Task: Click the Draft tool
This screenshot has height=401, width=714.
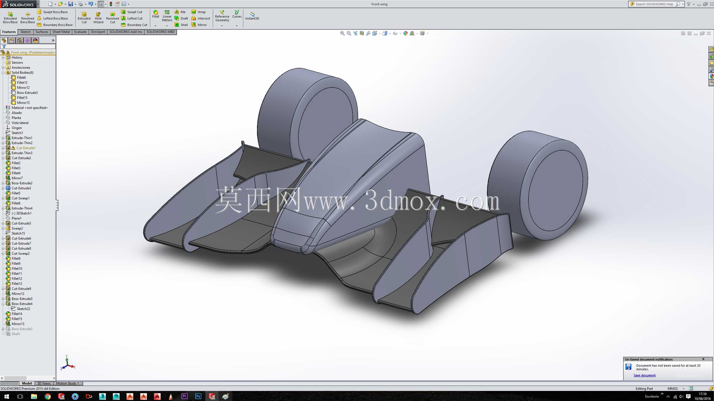Action: [x=181, y=18]
